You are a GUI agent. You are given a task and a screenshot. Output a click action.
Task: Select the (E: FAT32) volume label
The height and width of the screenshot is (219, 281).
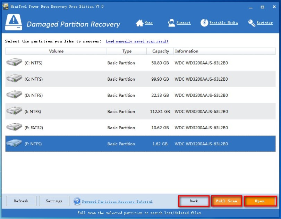pos(34,128)
